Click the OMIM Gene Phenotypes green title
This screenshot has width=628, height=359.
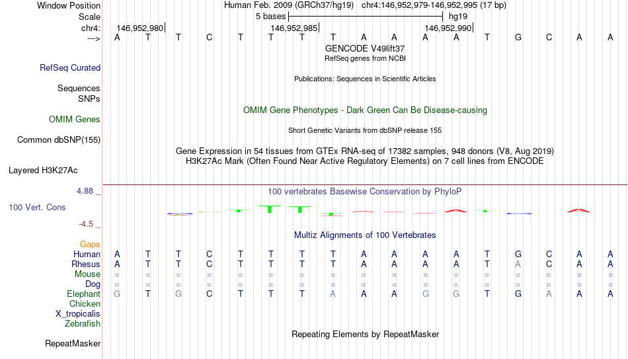[x=365, y=110]
